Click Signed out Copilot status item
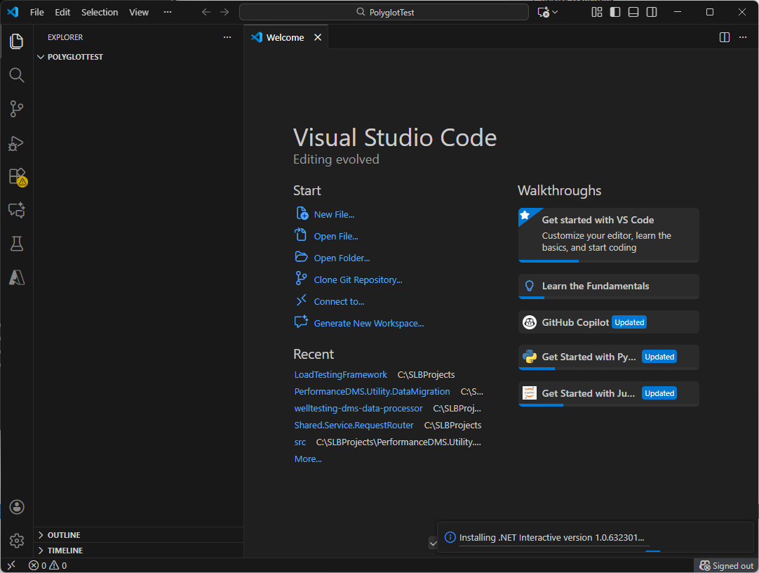 (726, 566)
